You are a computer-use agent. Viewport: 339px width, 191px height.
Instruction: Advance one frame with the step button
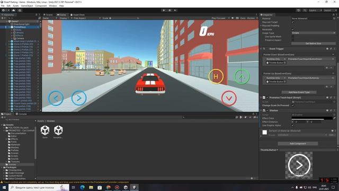click(175, 10)
